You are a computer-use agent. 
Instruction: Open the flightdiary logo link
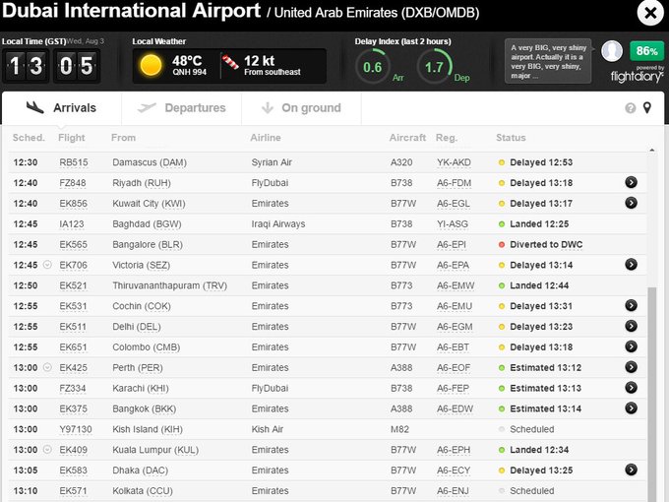pos(637,75)
